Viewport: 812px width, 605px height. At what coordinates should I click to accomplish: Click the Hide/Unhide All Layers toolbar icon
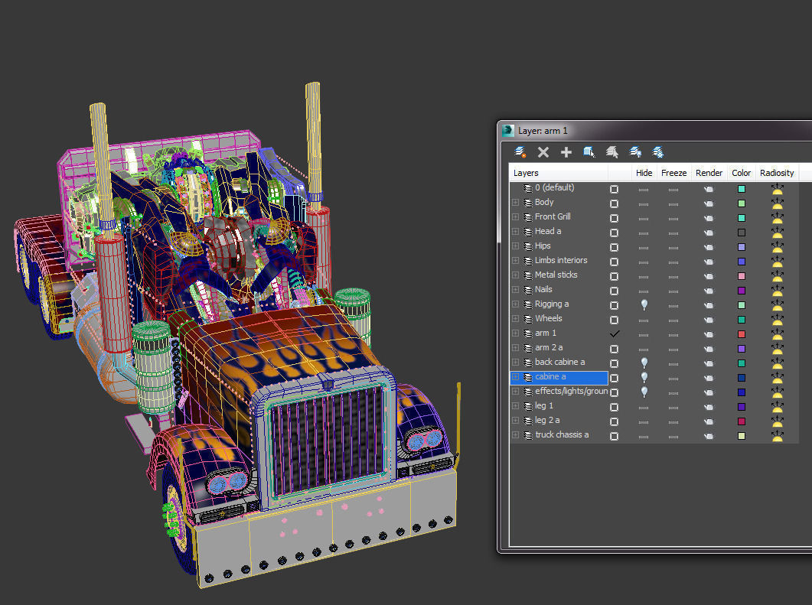[635, 152]
